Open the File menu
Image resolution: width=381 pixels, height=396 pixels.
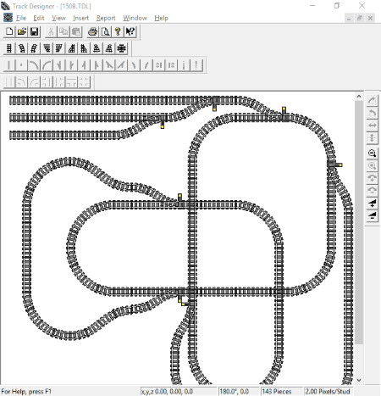(21, 18)
